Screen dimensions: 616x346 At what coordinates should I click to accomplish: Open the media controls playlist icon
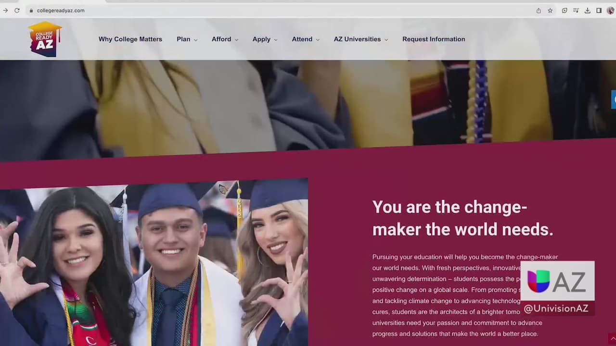[x=576, y=11]
